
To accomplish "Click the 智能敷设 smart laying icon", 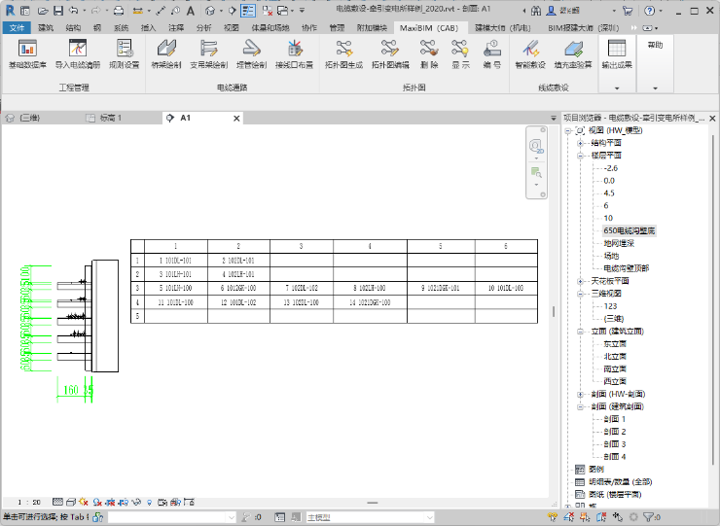I will coord(530,49).
